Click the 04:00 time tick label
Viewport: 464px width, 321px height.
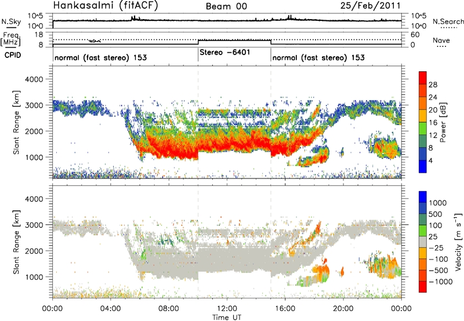click(x=110, y=309)
